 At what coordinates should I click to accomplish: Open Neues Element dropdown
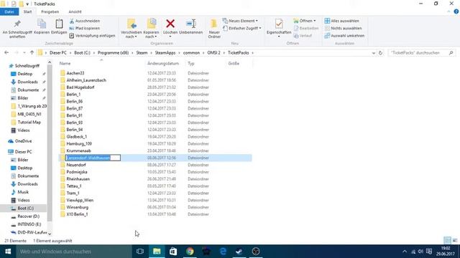tap(240, 21)
